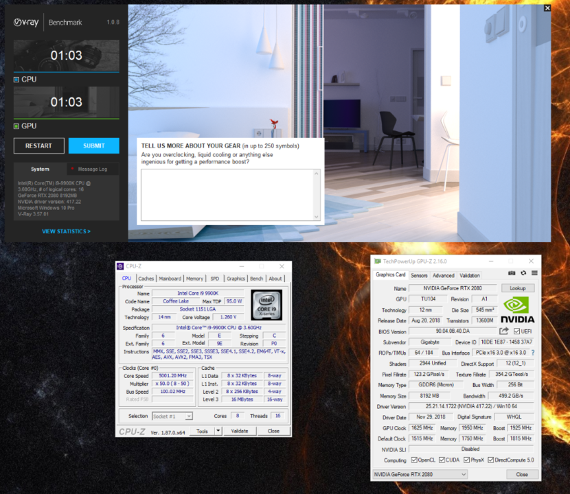Viewport: 570px width, 494px height.
Task: Open the SPD tab in CPU-Z
Action: click(x=215, y=279)
